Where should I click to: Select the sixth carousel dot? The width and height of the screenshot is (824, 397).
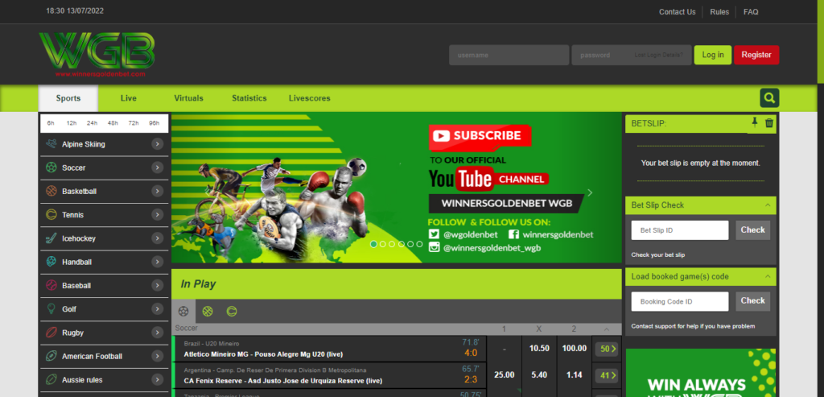tap(419, 244)
